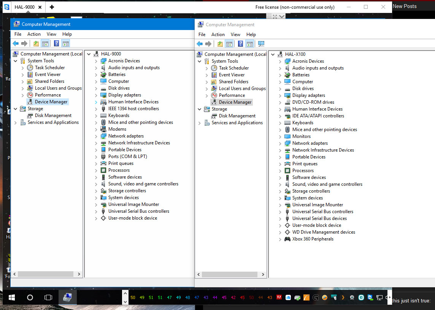Select the Batteries icon under HAL-9000
Viewport: 435px width, 310px height.
pos(103,74)
